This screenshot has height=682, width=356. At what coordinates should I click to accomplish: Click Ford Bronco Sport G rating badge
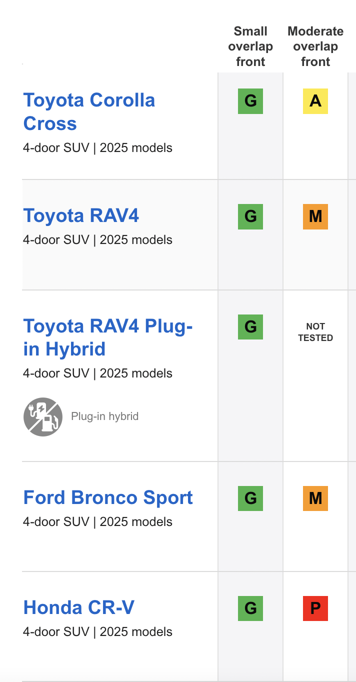[x=250, y=498]
